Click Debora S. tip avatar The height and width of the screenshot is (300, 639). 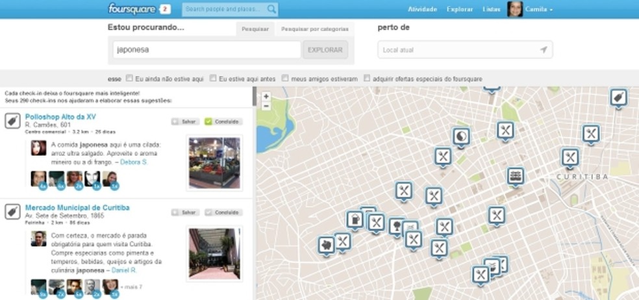click(x=38, y=148)
